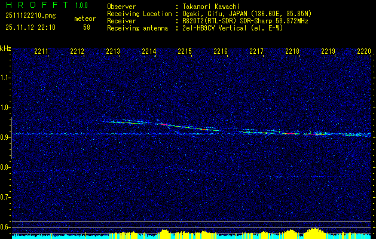Click the 0.9 kHz axis label
The image size is (376, 239).
tap(5, 137)
